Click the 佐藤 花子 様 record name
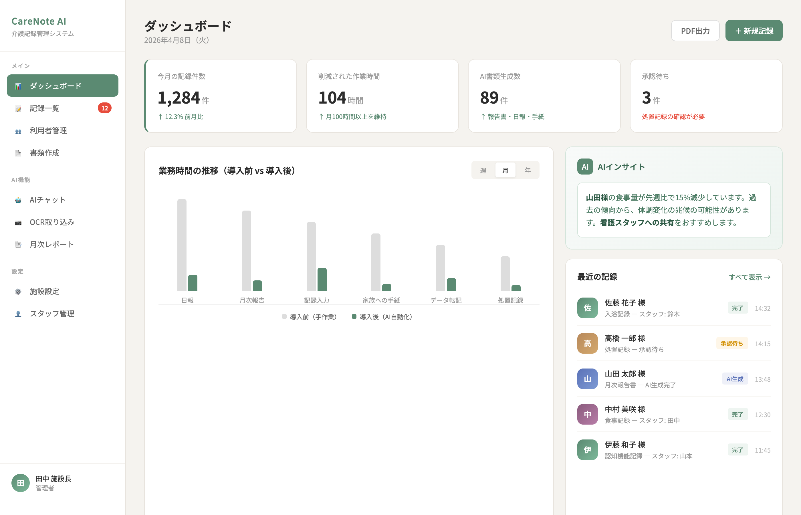Screen dimensions: 801x515 pos(625,303)
